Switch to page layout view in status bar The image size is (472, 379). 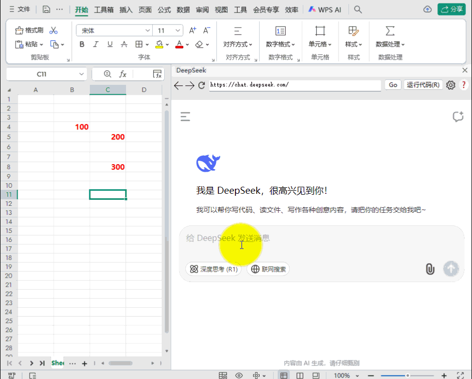[300, 375]
